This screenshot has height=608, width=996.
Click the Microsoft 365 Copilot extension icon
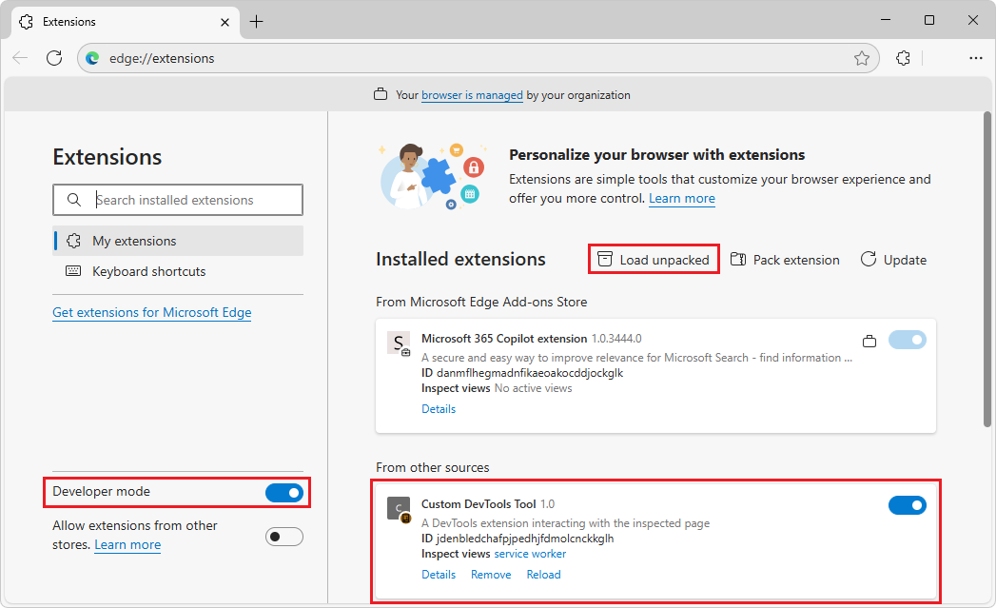pos(399,343)
